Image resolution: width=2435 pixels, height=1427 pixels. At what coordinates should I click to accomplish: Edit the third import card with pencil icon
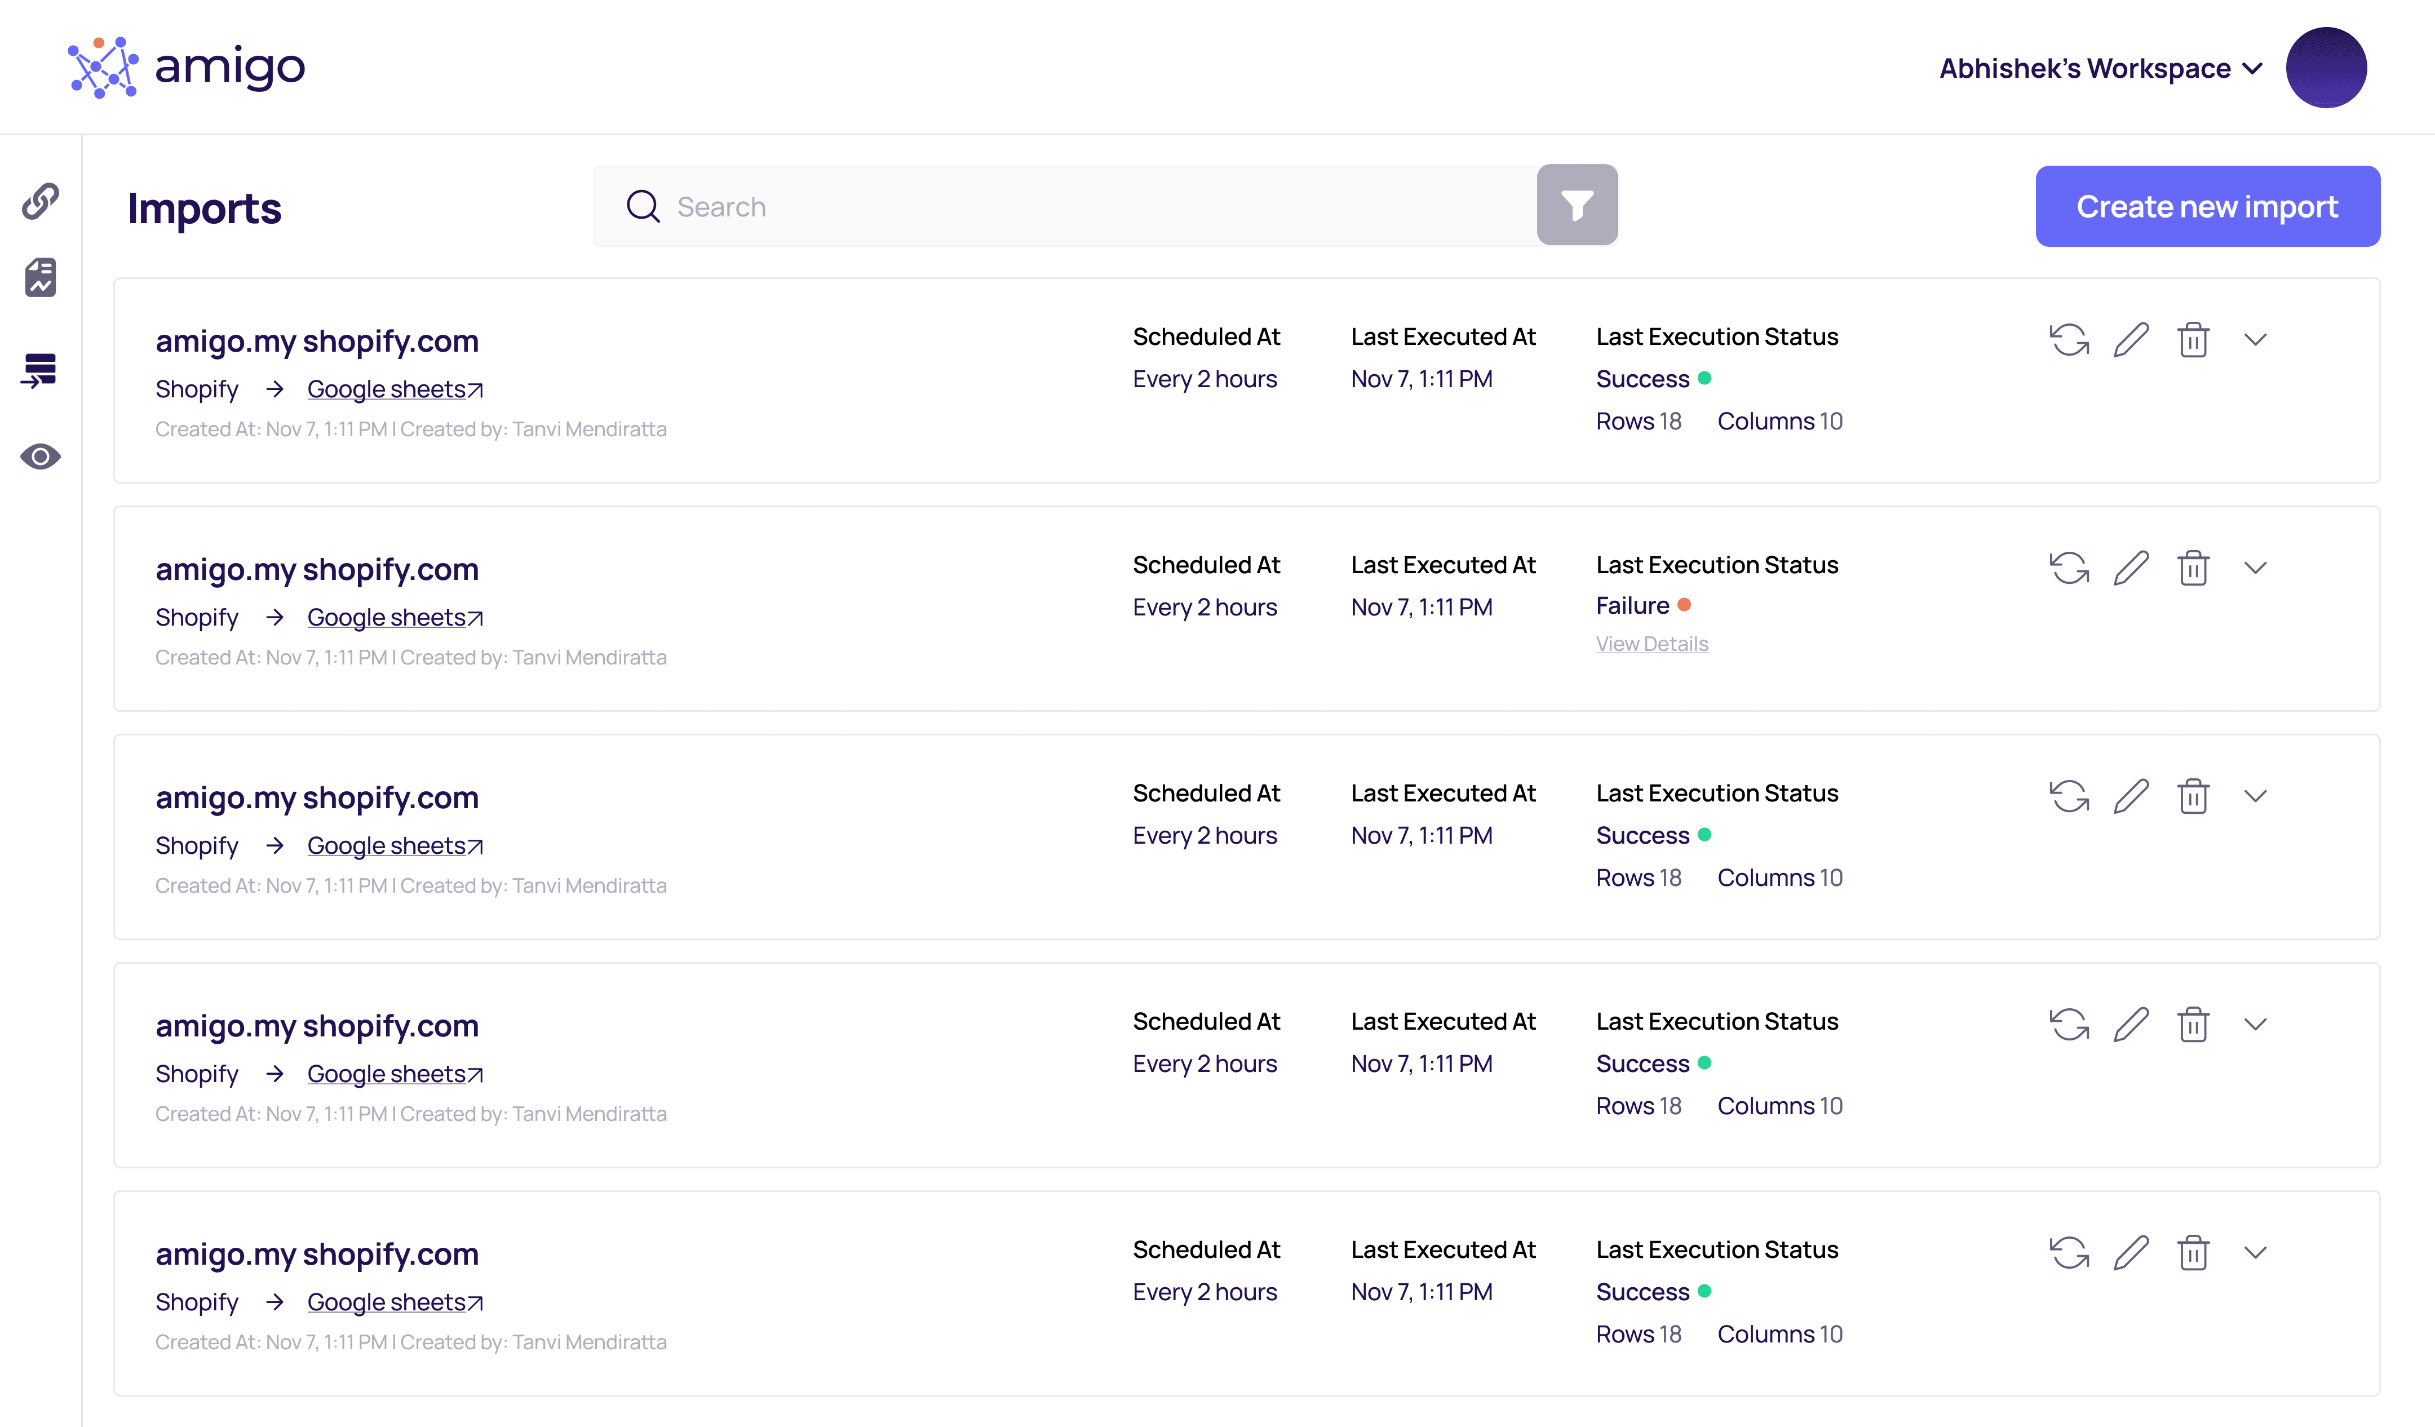tap(2131, 795)
